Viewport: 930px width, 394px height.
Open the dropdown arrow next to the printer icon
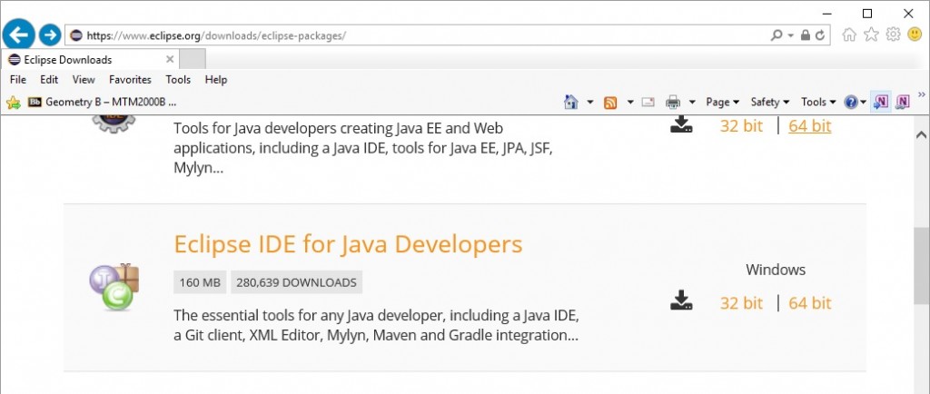[692, 102]
